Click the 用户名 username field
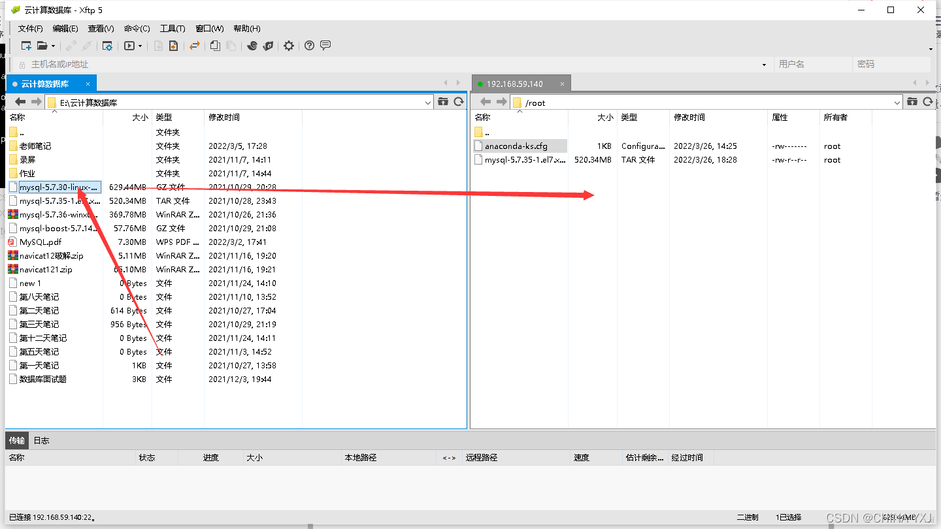The image size is (941, 529). (x=814, y=64)
